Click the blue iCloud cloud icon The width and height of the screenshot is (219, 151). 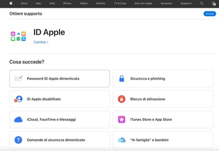(x=18, y=119)
